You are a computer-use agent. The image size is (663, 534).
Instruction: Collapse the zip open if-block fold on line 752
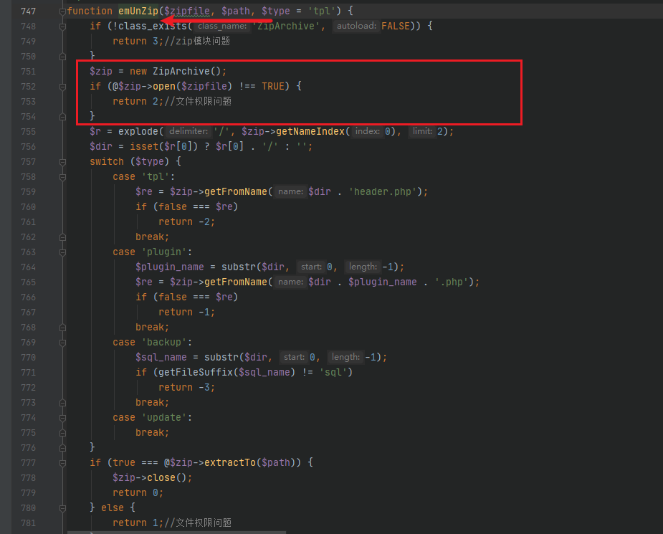click(62, 87)
